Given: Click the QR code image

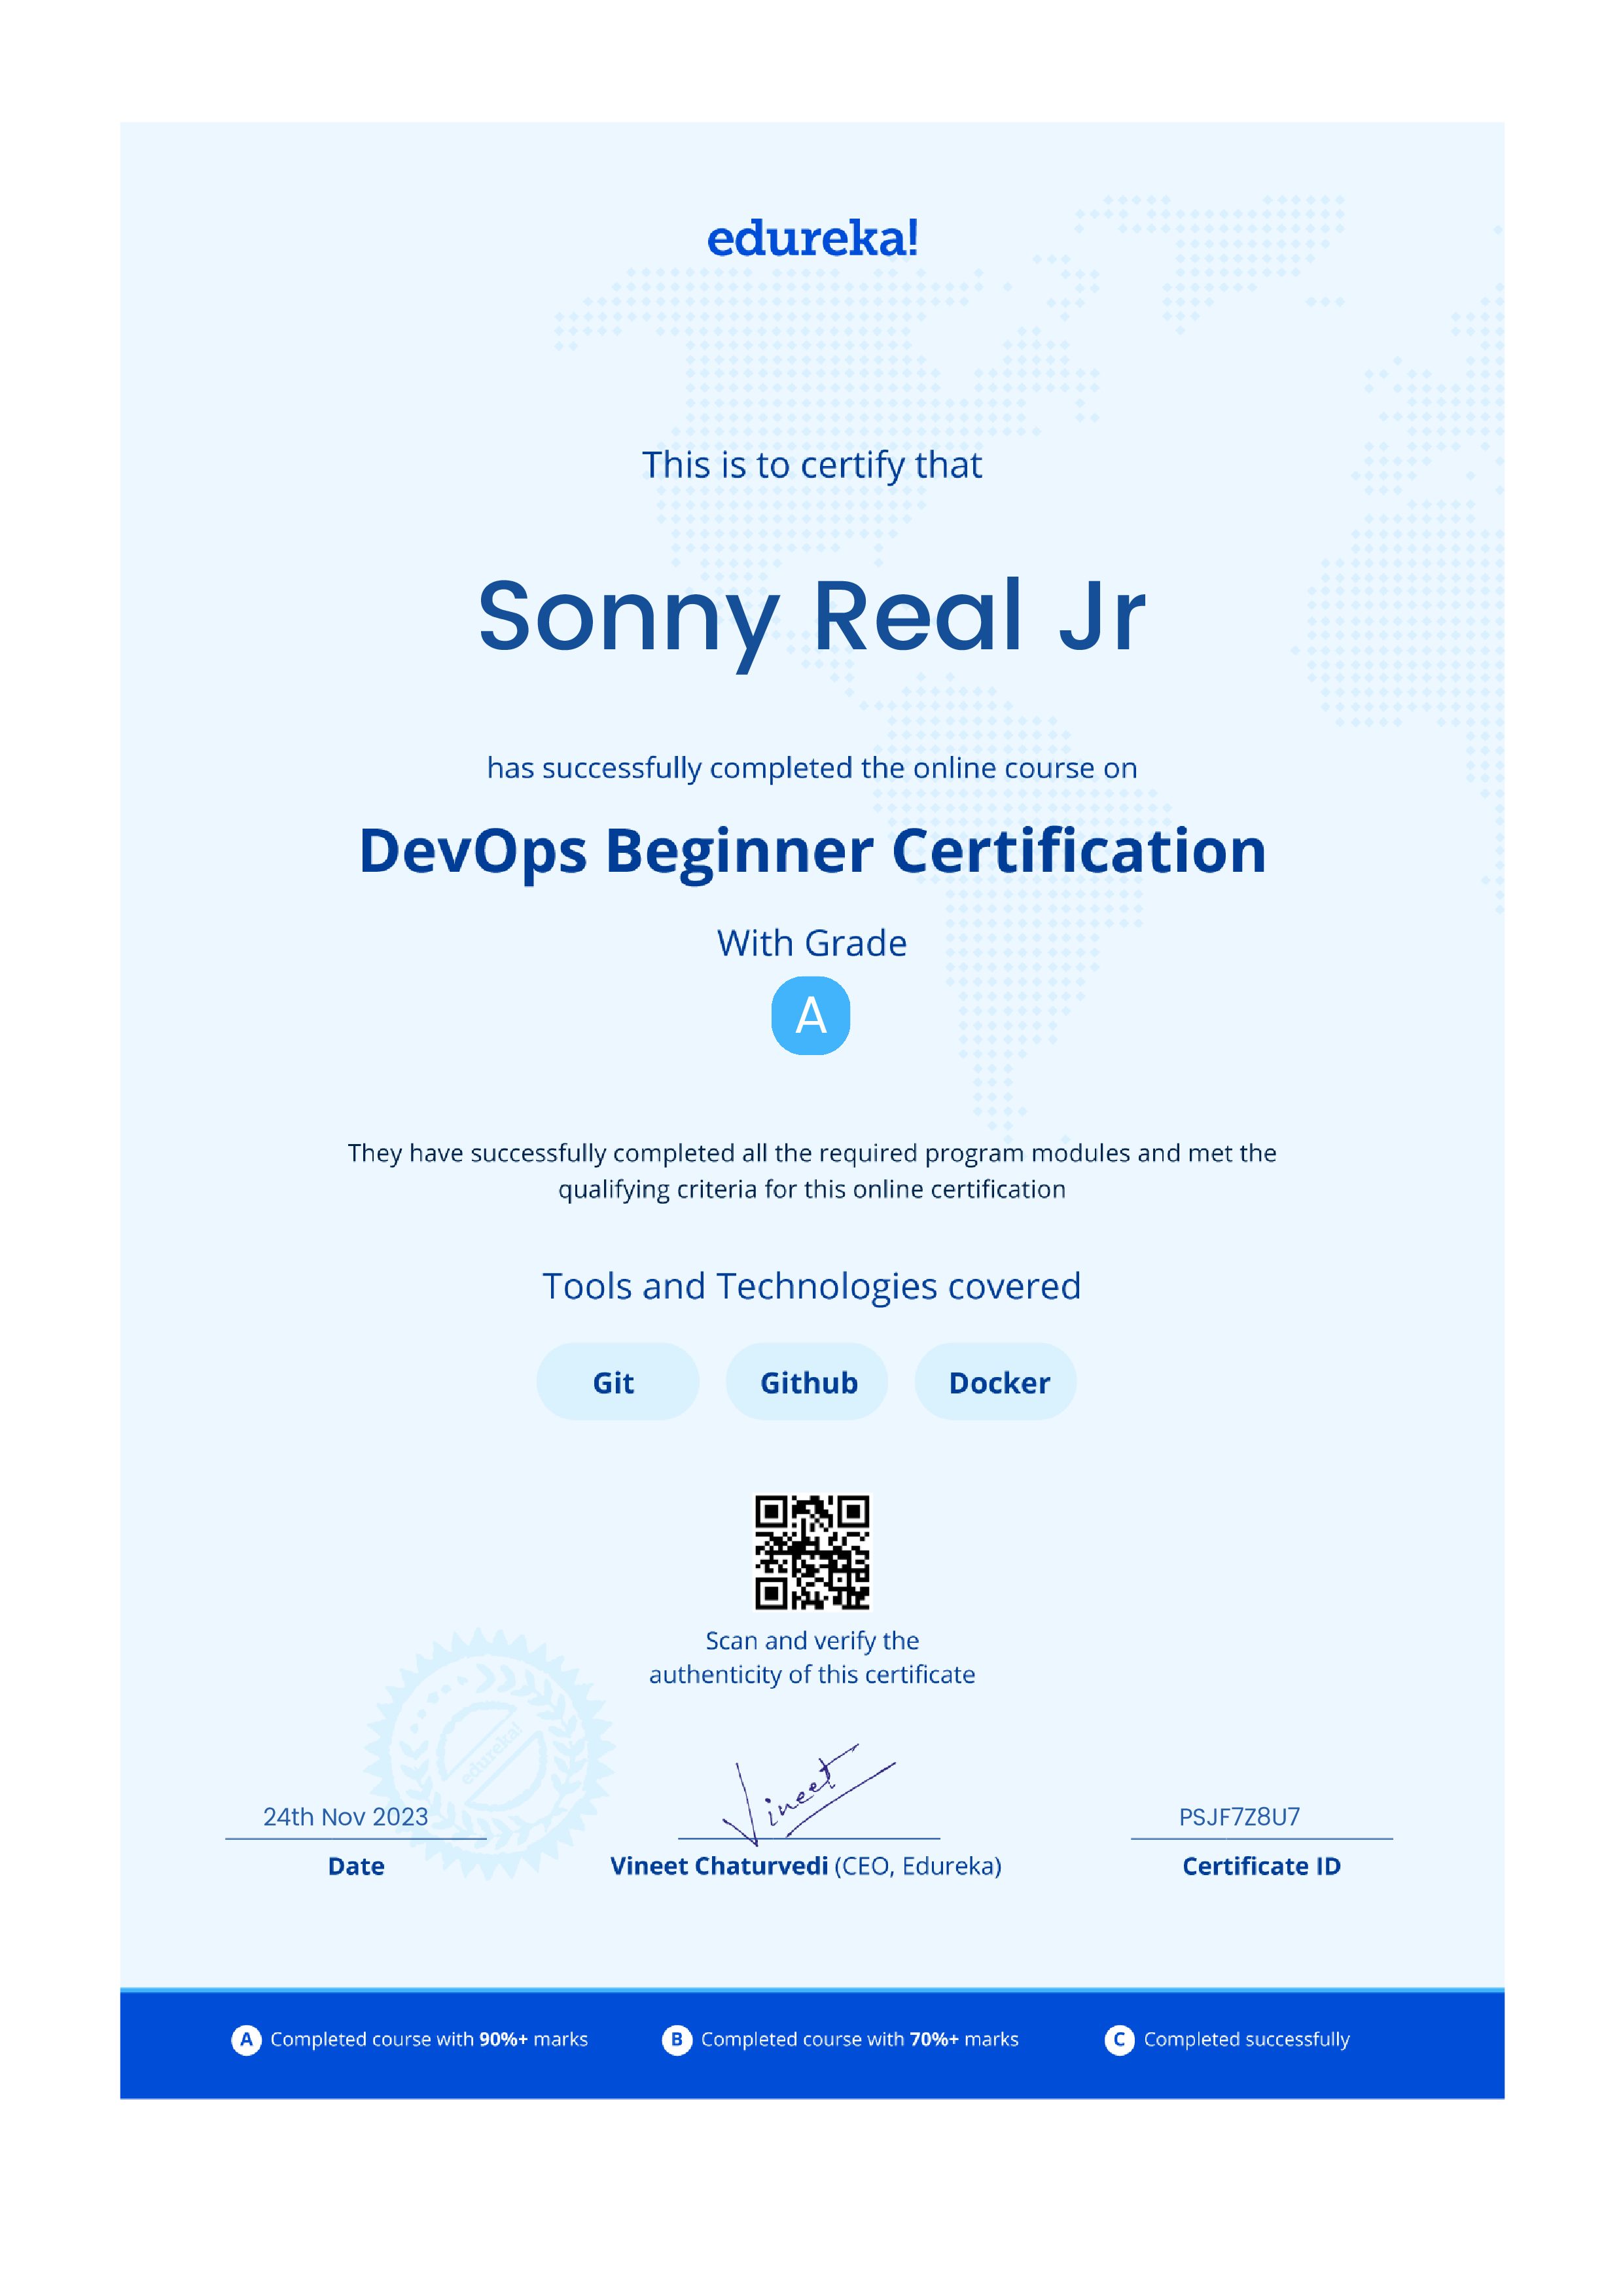Looking at the screenshot, I should (x=811, y=1552).
